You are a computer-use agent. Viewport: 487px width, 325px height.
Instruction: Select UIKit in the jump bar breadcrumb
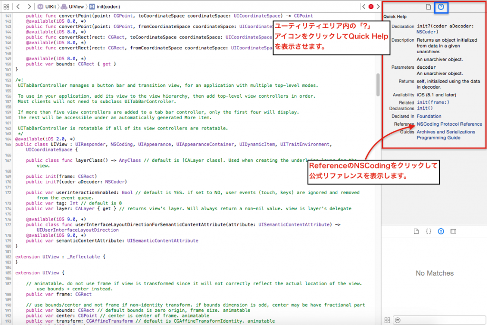coord(51,5)
